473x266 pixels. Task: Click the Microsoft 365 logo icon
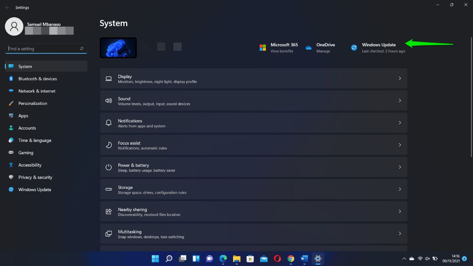click(x=263, y=48)
